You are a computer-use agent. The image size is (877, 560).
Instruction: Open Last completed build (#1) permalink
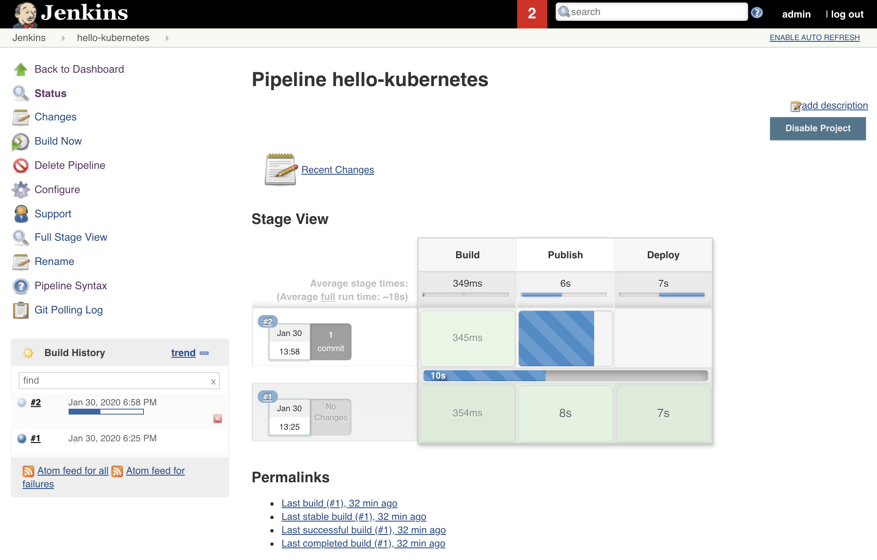[363, 543]
